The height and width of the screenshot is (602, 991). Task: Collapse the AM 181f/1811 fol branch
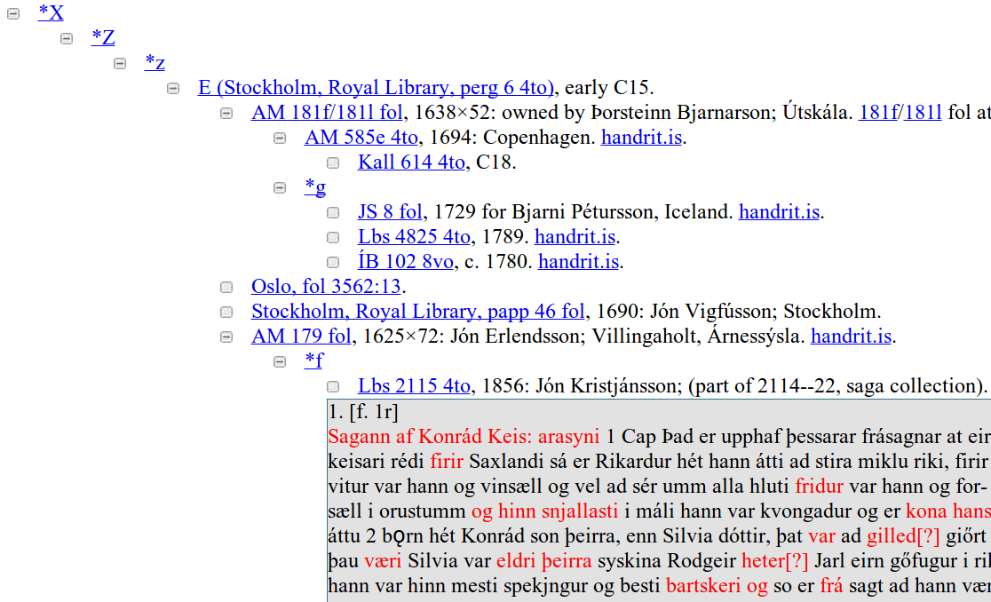(x=226, y=113)
